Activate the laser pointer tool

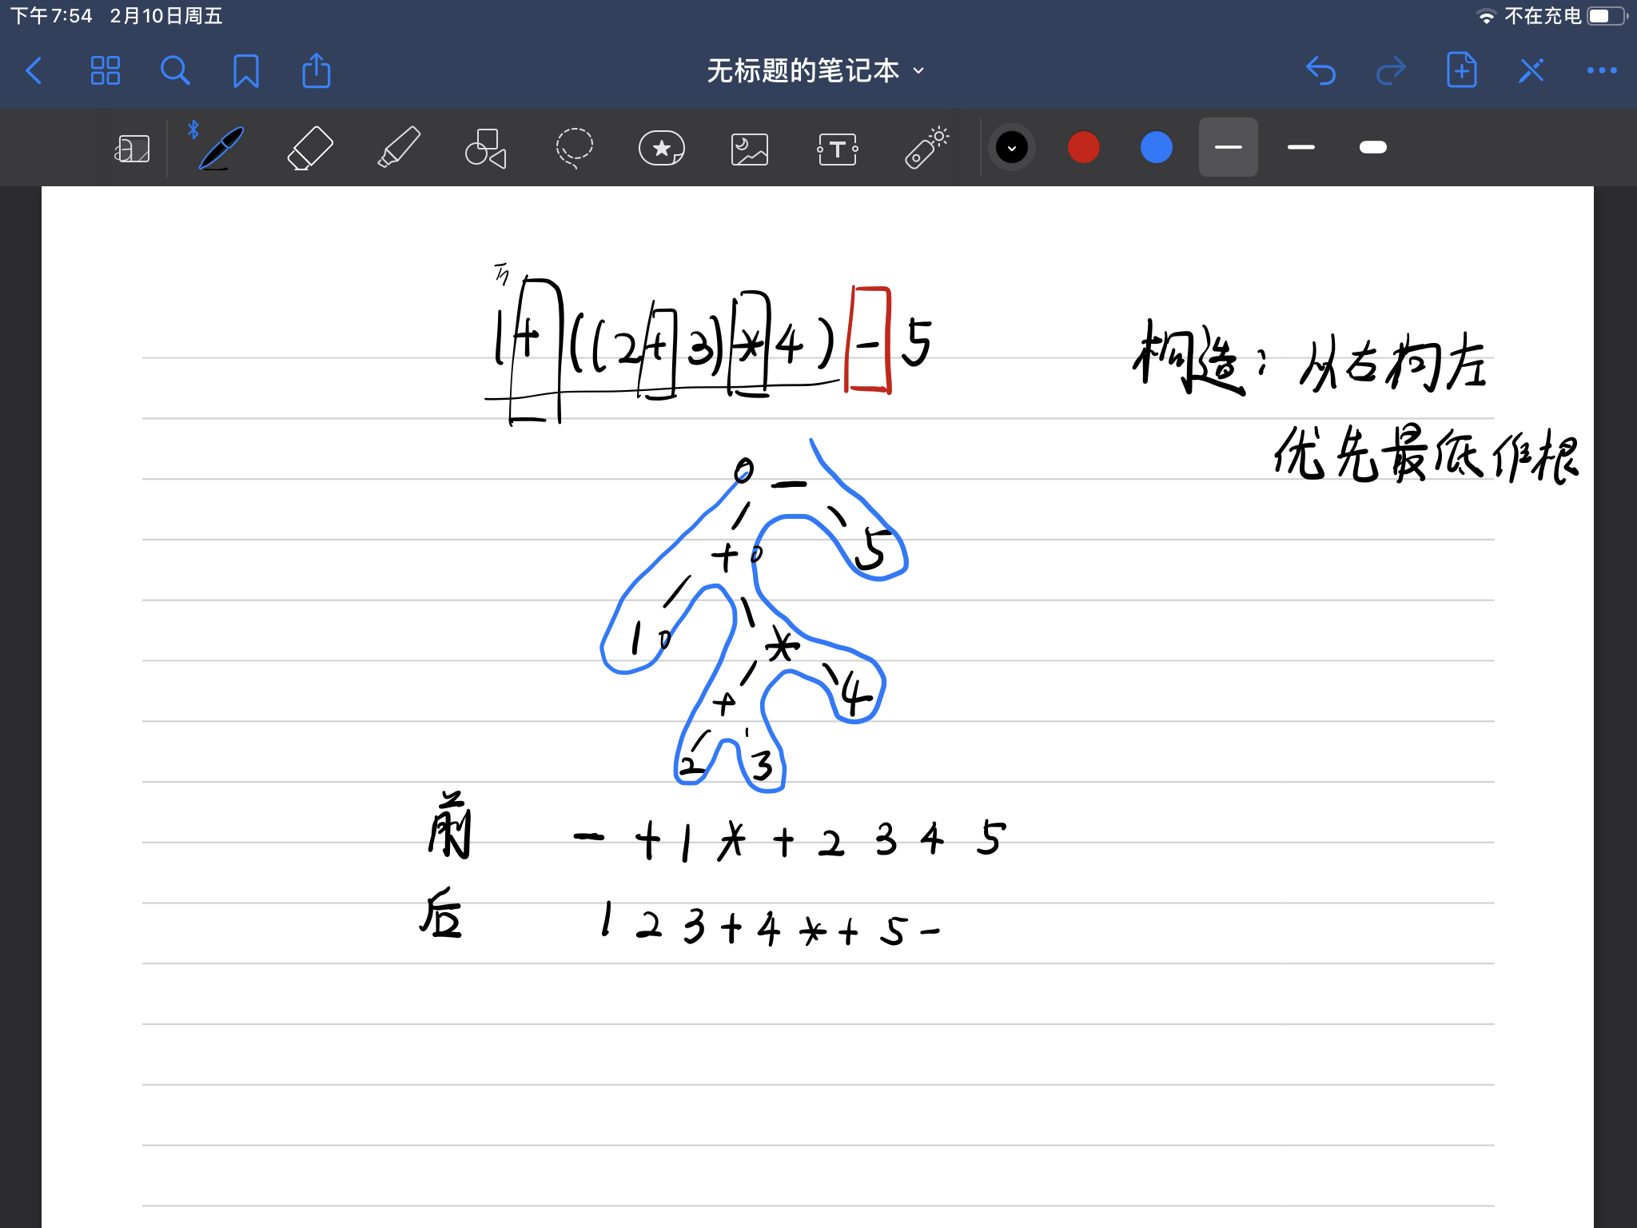pos(926,148)
